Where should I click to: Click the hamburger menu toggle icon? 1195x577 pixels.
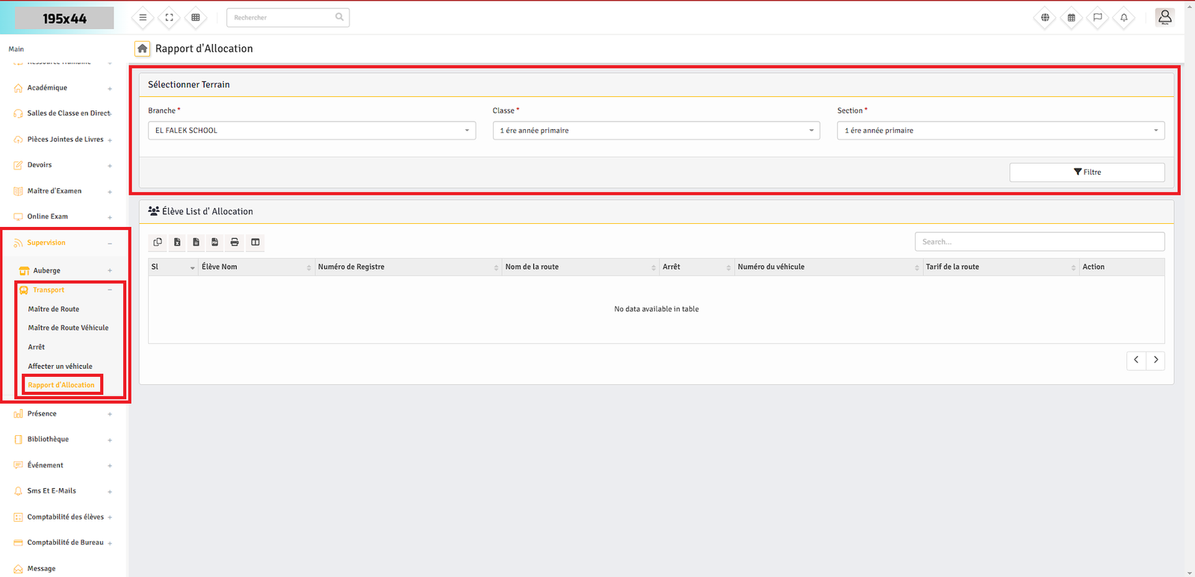143,17
